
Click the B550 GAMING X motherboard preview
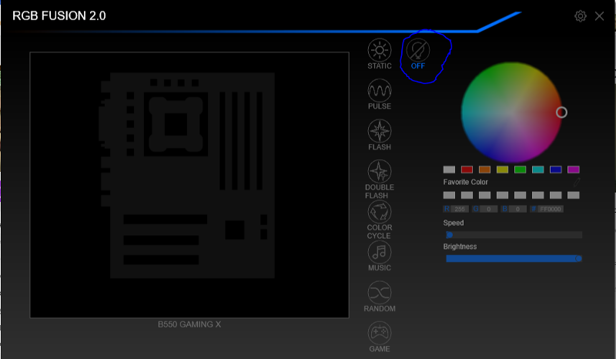[x=189, y=185]
